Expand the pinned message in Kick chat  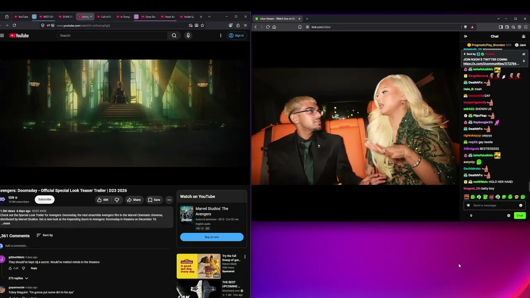(x=523, y=61)
